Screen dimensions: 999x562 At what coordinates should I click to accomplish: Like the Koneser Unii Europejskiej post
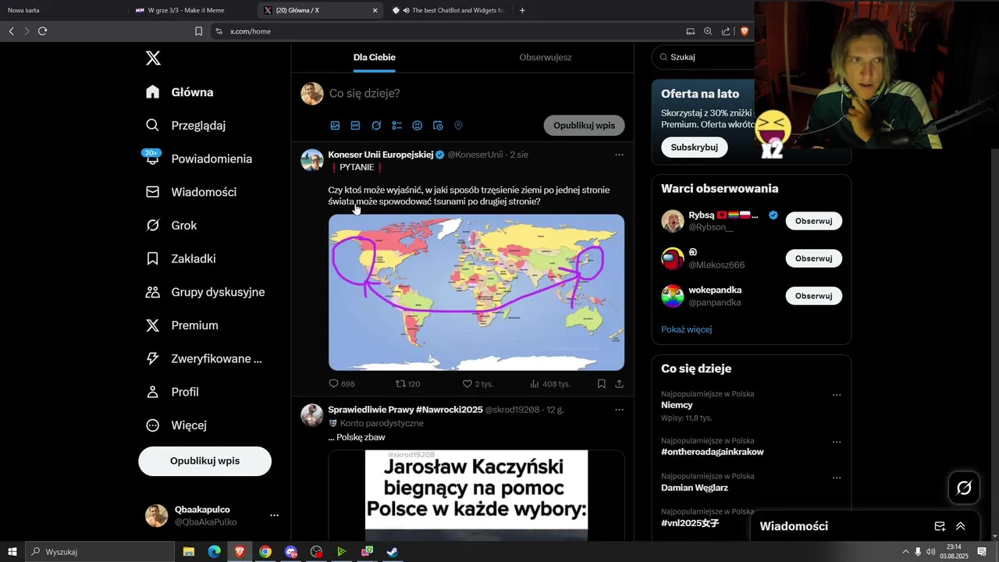tap(477, 384)
